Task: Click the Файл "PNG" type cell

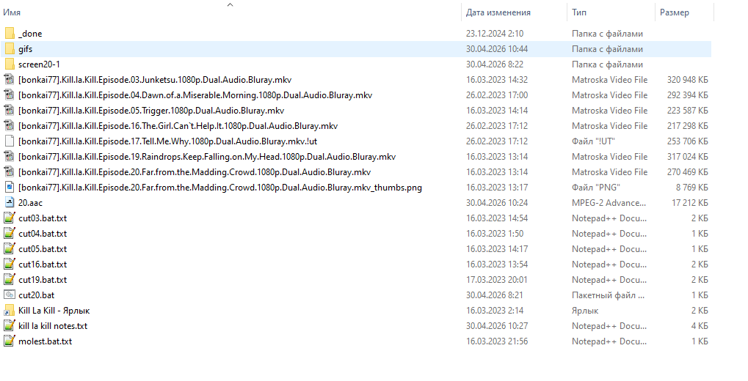Action: (596, 187)
